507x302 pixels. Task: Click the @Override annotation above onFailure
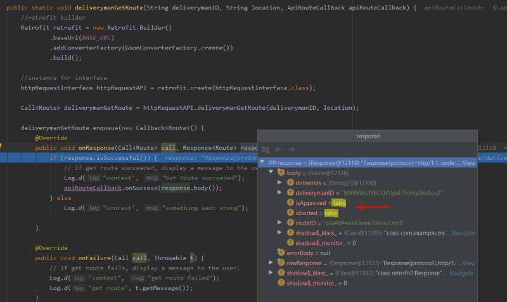[x=51, y=248]
